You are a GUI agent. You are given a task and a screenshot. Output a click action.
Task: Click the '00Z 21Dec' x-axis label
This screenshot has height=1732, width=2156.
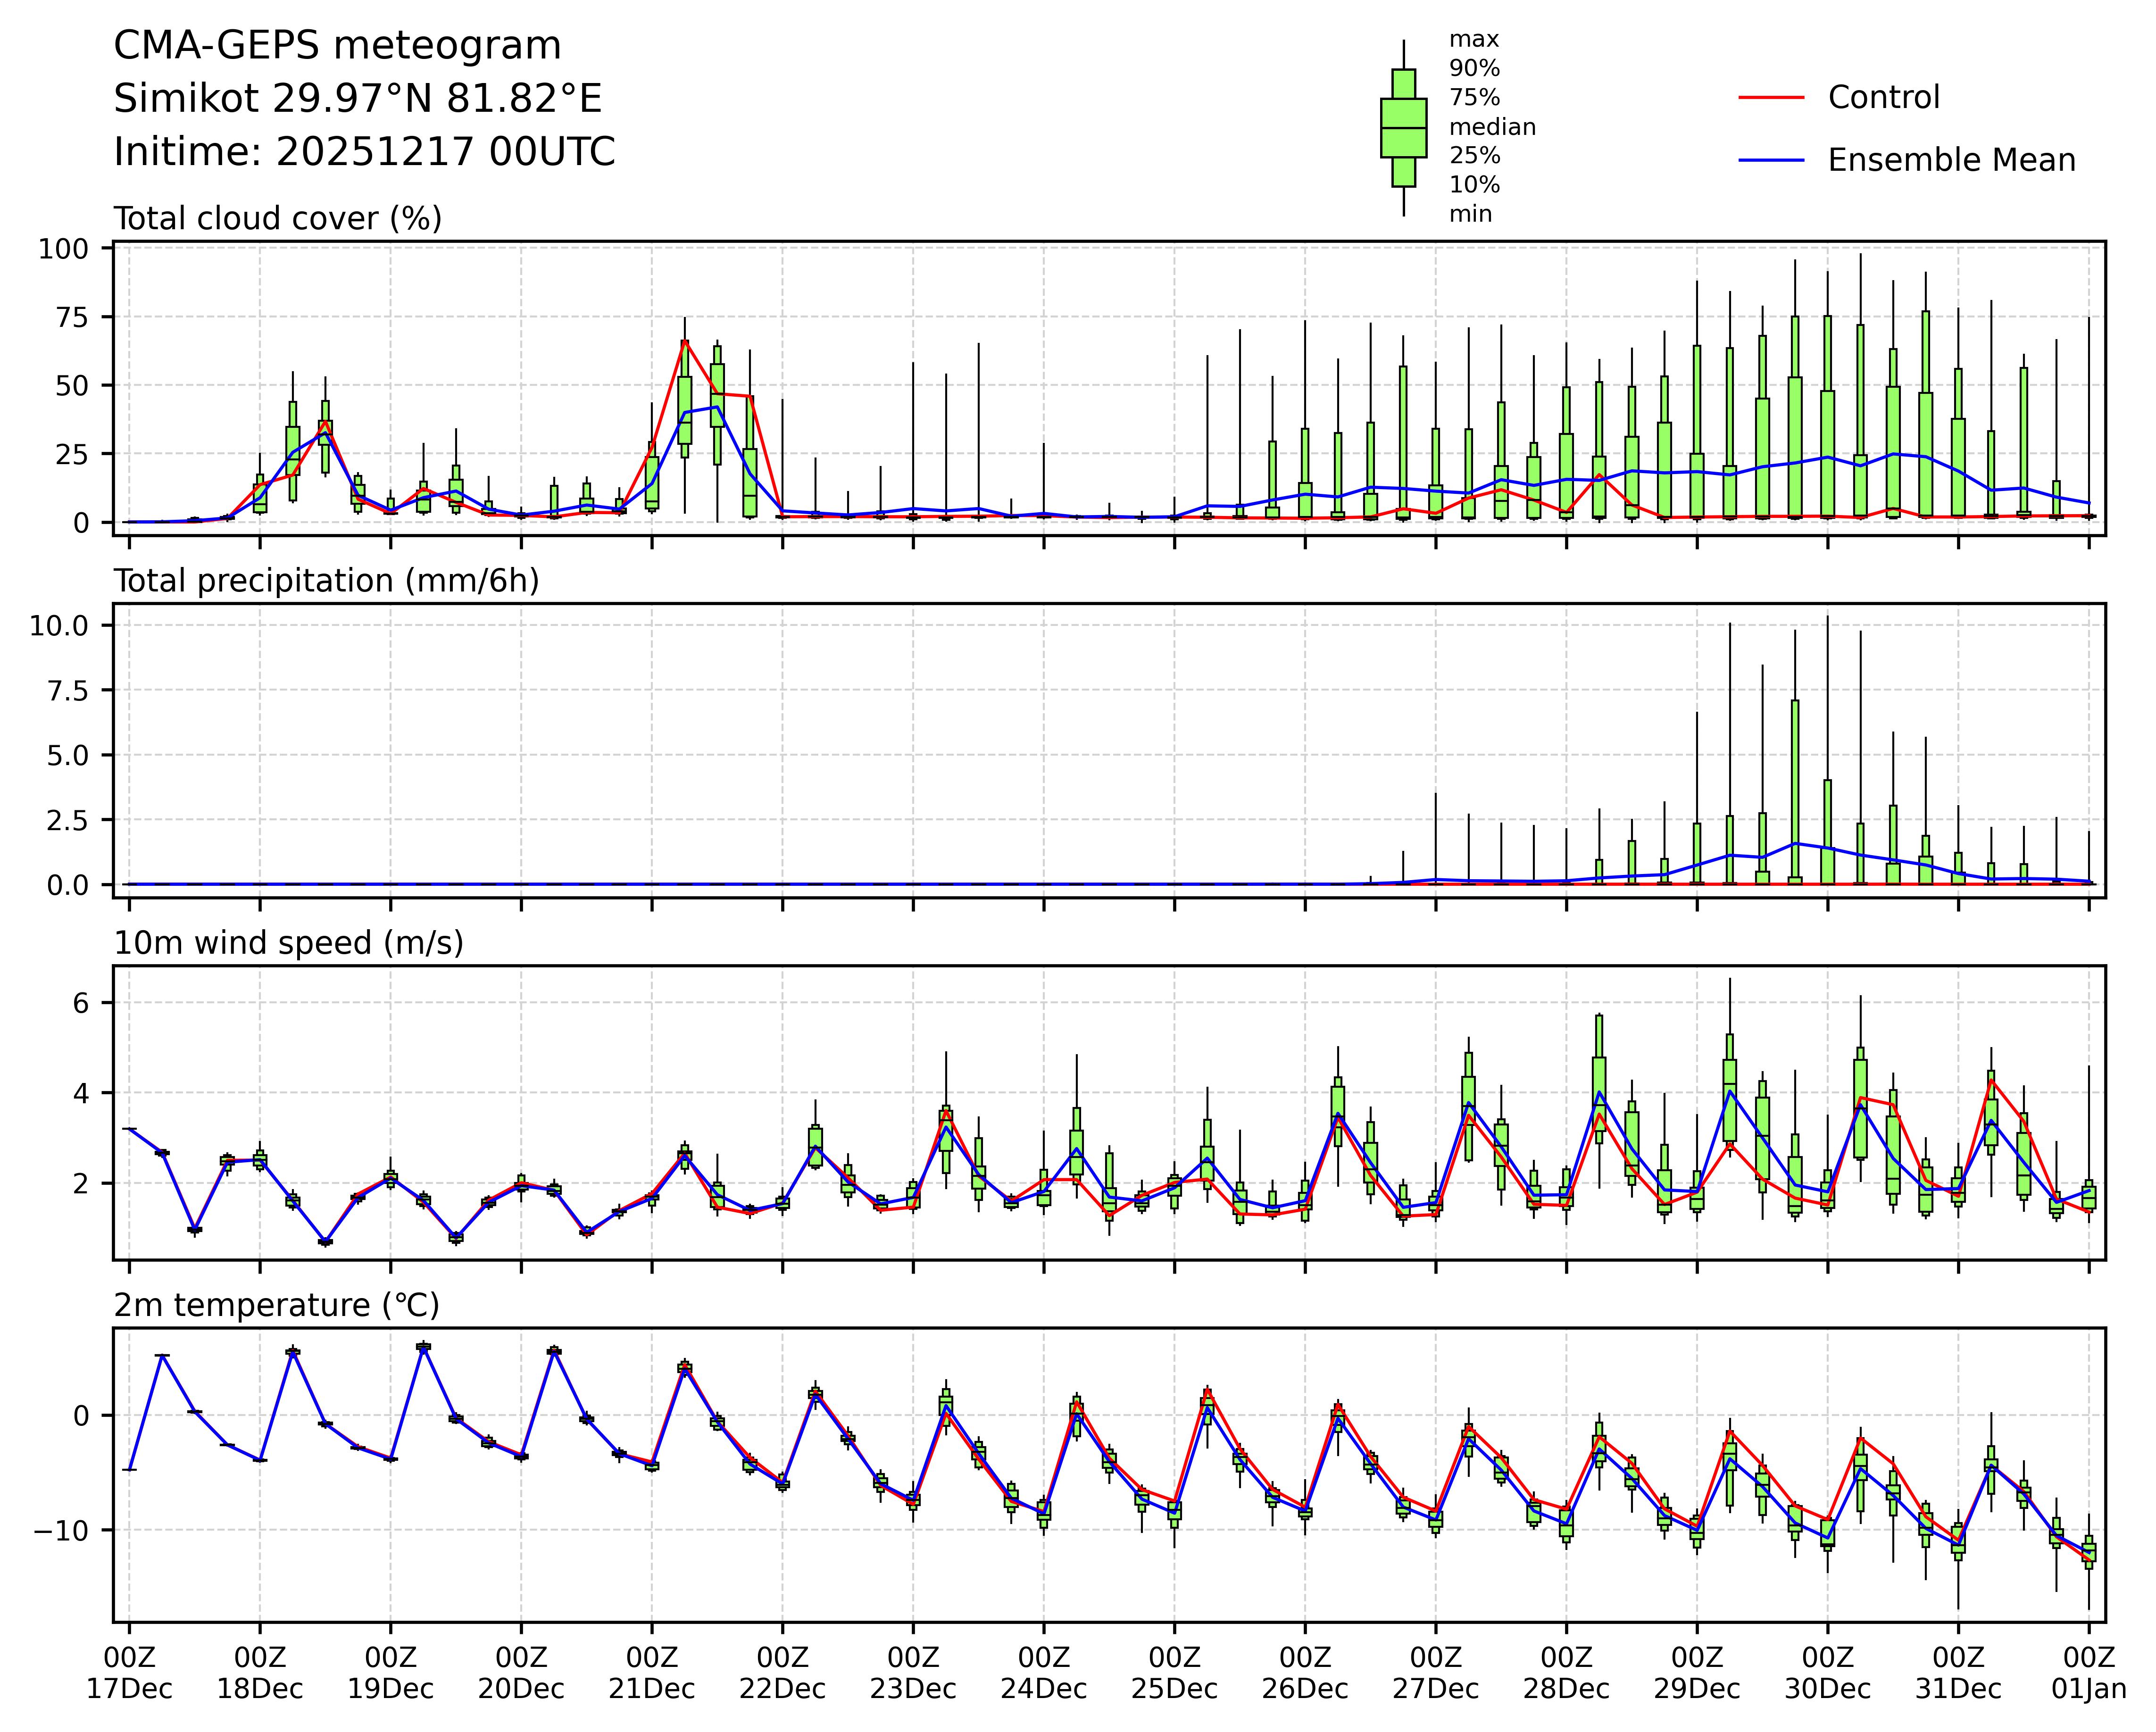click(x=651, y=1673)
